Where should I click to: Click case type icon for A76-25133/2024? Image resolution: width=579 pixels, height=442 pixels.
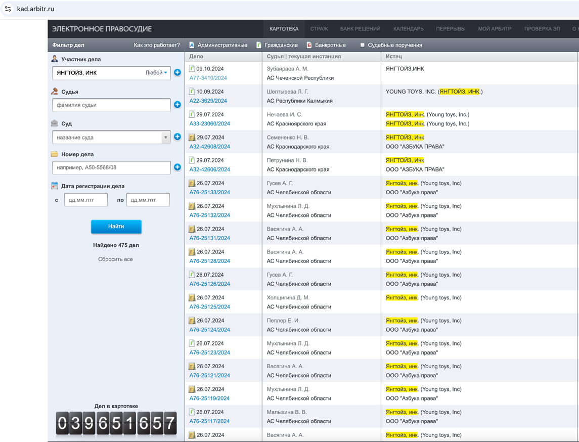192,183
